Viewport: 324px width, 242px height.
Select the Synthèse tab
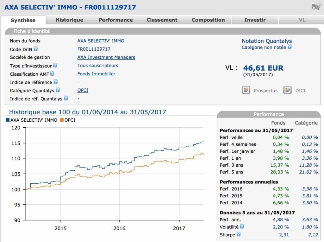23,20
